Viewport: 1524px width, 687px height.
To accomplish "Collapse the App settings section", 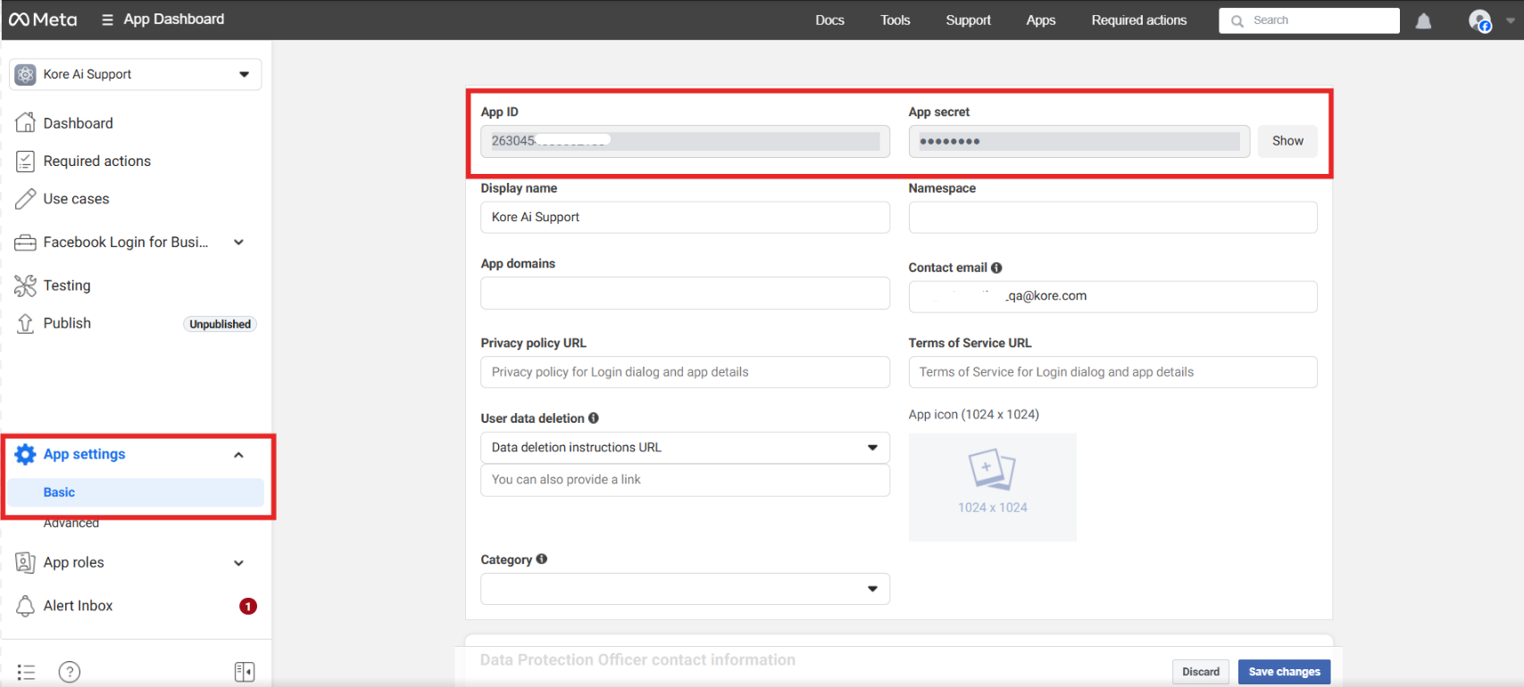I will click(x=238, y=455).
